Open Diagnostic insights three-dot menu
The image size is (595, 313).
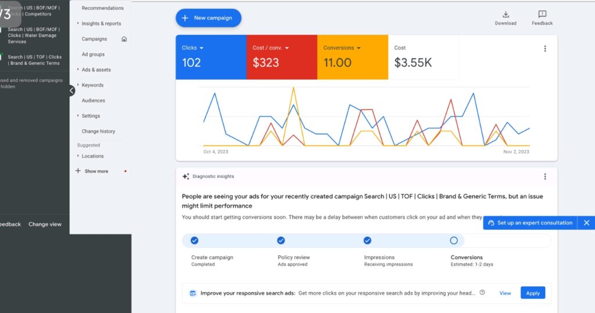point(544,177)
